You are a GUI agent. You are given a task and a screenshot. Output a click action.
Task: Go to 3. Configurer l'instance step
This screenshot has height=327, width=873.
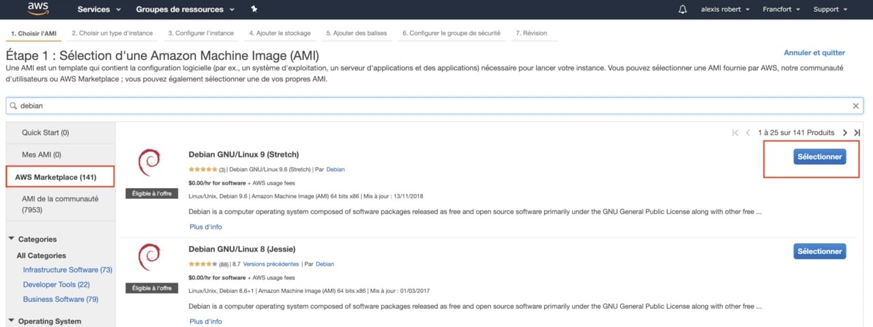coord(201,33)
